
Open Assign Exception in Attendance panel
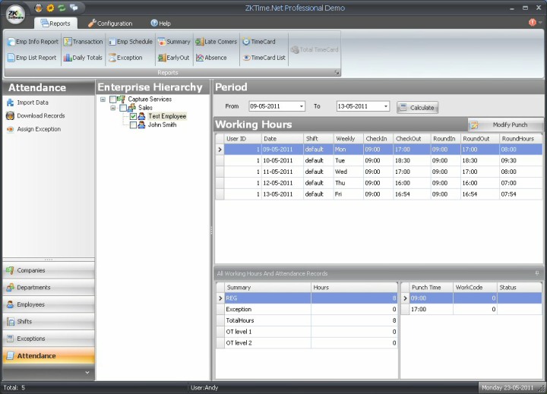(x=33, y=129)
